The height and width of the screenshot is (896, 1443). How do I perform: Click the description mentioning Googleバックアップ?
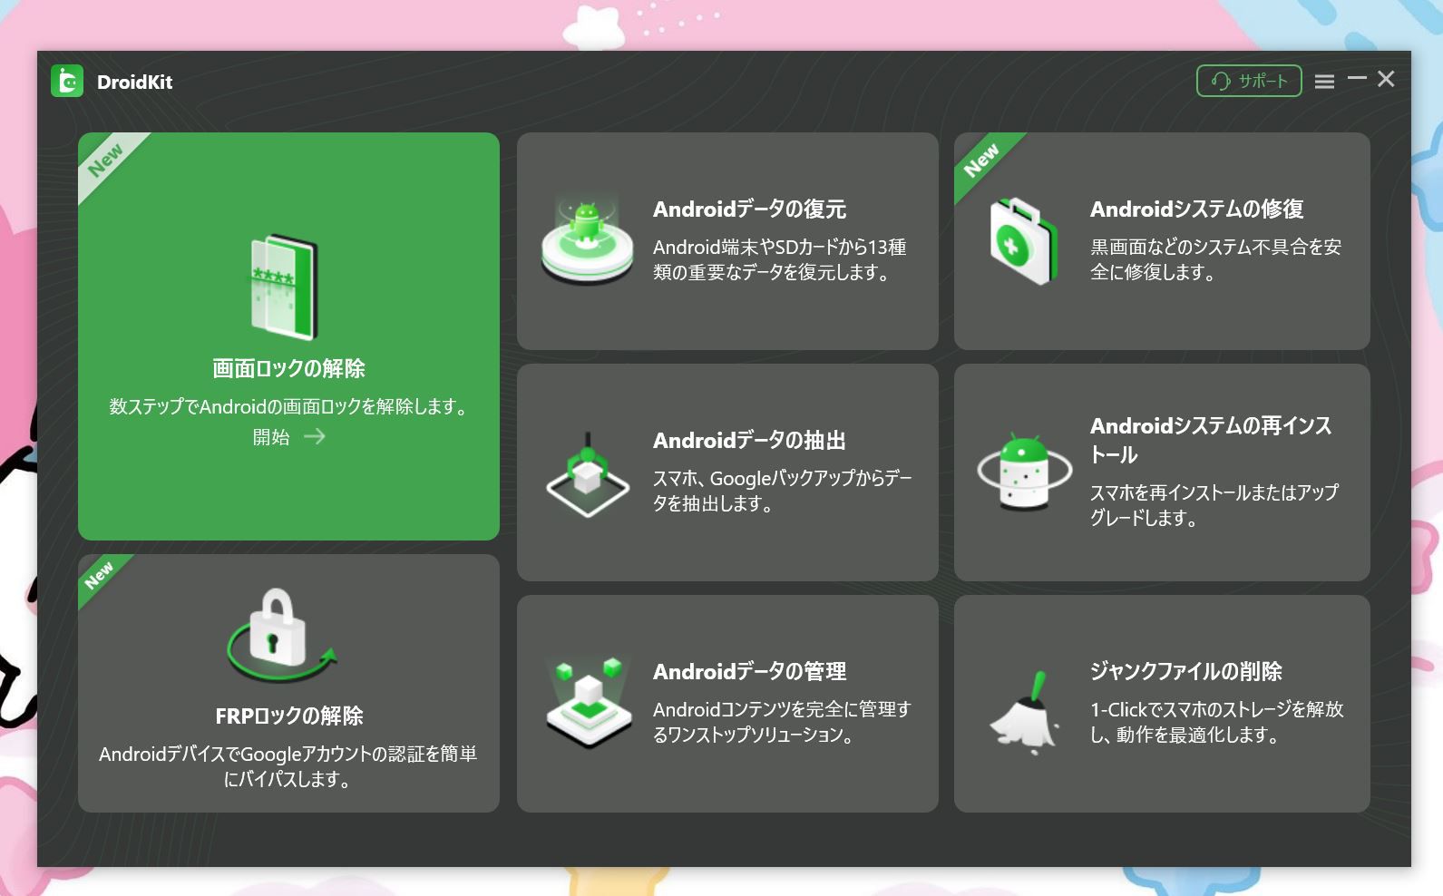click(x=783, y=491)
